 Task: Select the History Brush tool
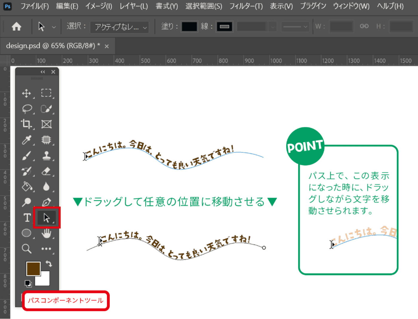[x=27, y=171]
